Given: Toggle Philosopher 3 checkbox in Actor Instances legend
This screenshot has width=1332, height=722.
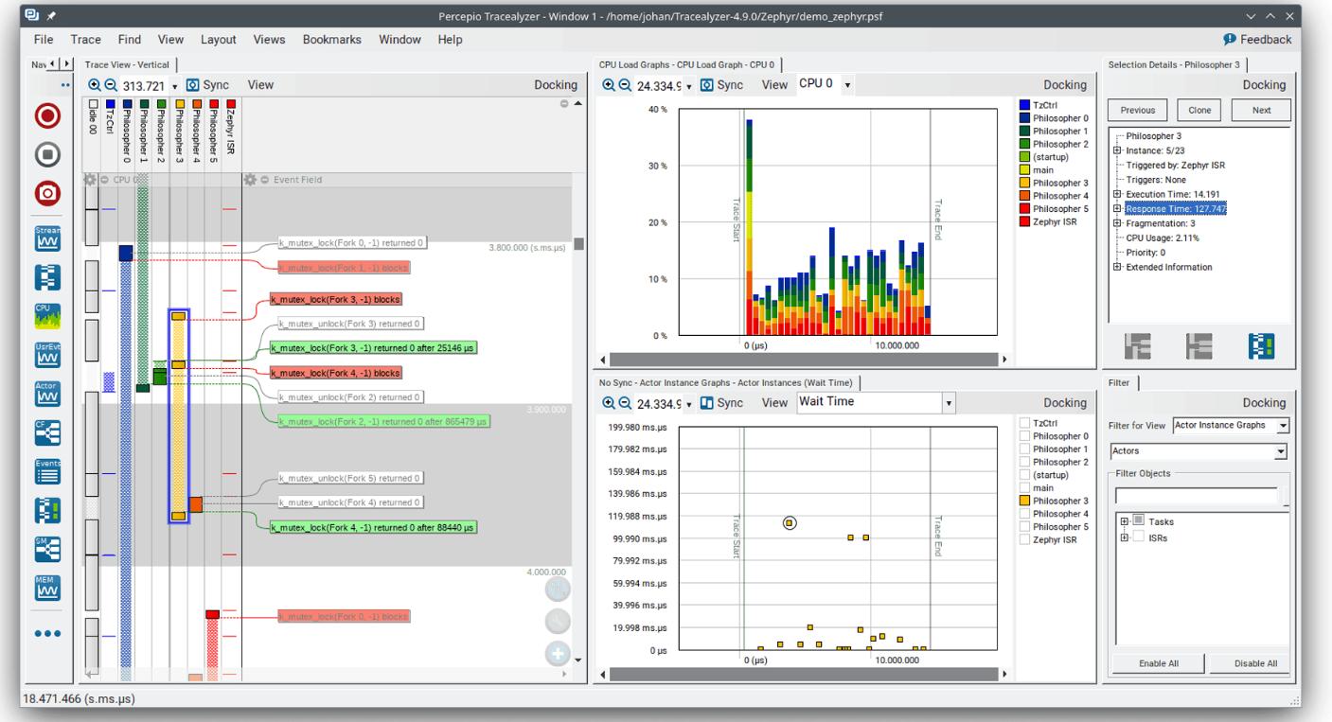Looking at the screenshot, I should pyautogui.click(x=1025, y=501).
